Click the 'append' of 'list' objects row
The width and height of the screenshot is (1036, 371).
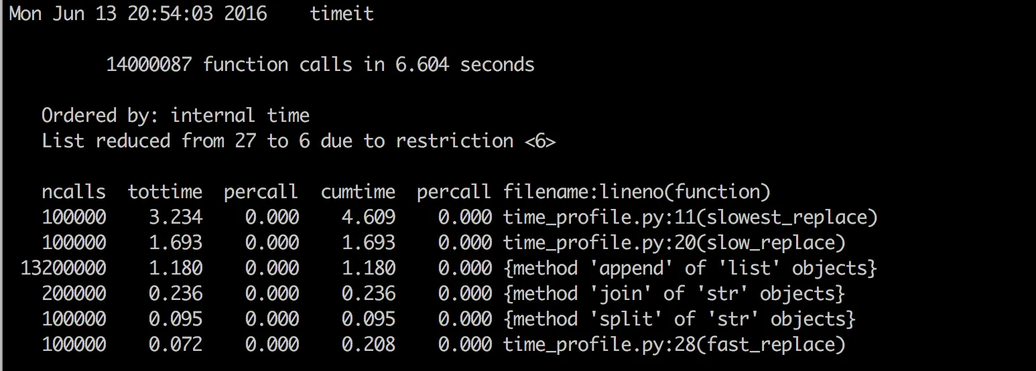(690, 269)
